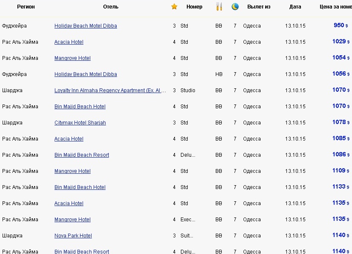Screen dimensions: 352x254
Task: Open the Nova Park Hotel link
Action: (x=73, y=235)
